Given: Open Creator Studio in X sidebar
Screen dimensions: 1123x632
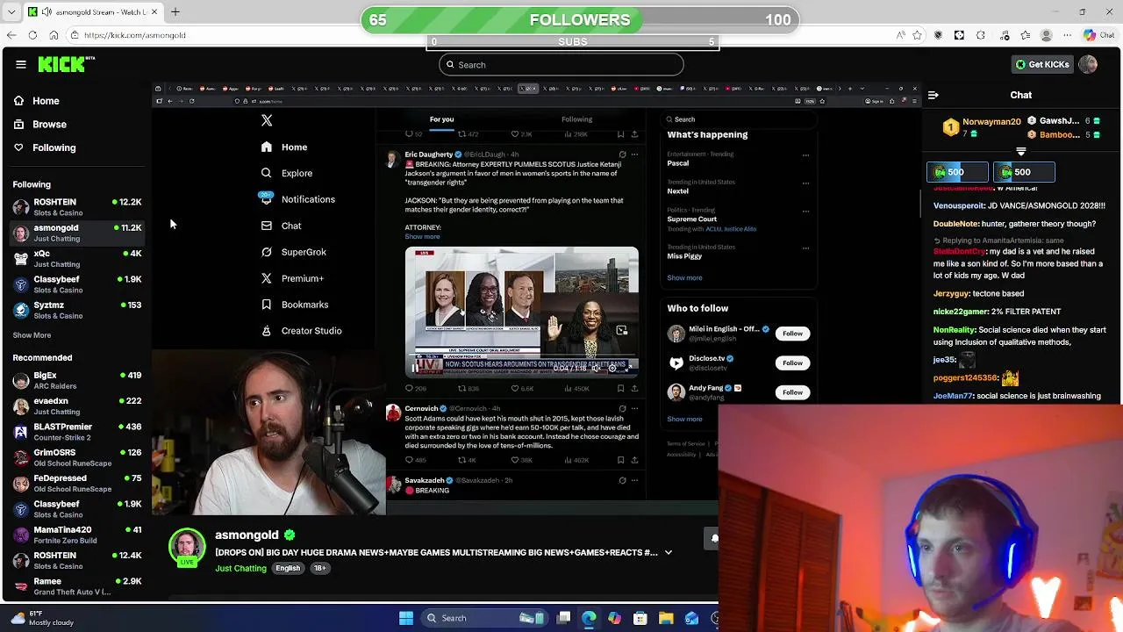Looking at the screenshot, I should coord(301,331).
